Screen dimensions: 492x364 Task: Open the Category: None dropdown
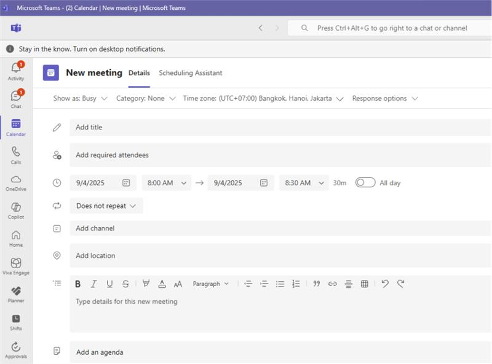[146, 98]
